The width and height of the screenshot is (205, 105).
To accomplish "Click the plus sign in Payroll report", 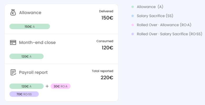I will click(x=47, y=86).
